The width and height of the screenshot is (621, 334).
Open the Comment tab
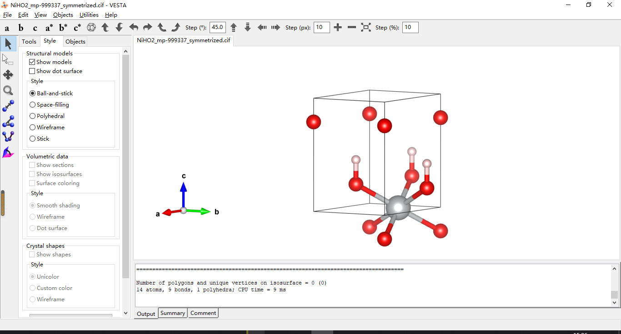point(203,313)
